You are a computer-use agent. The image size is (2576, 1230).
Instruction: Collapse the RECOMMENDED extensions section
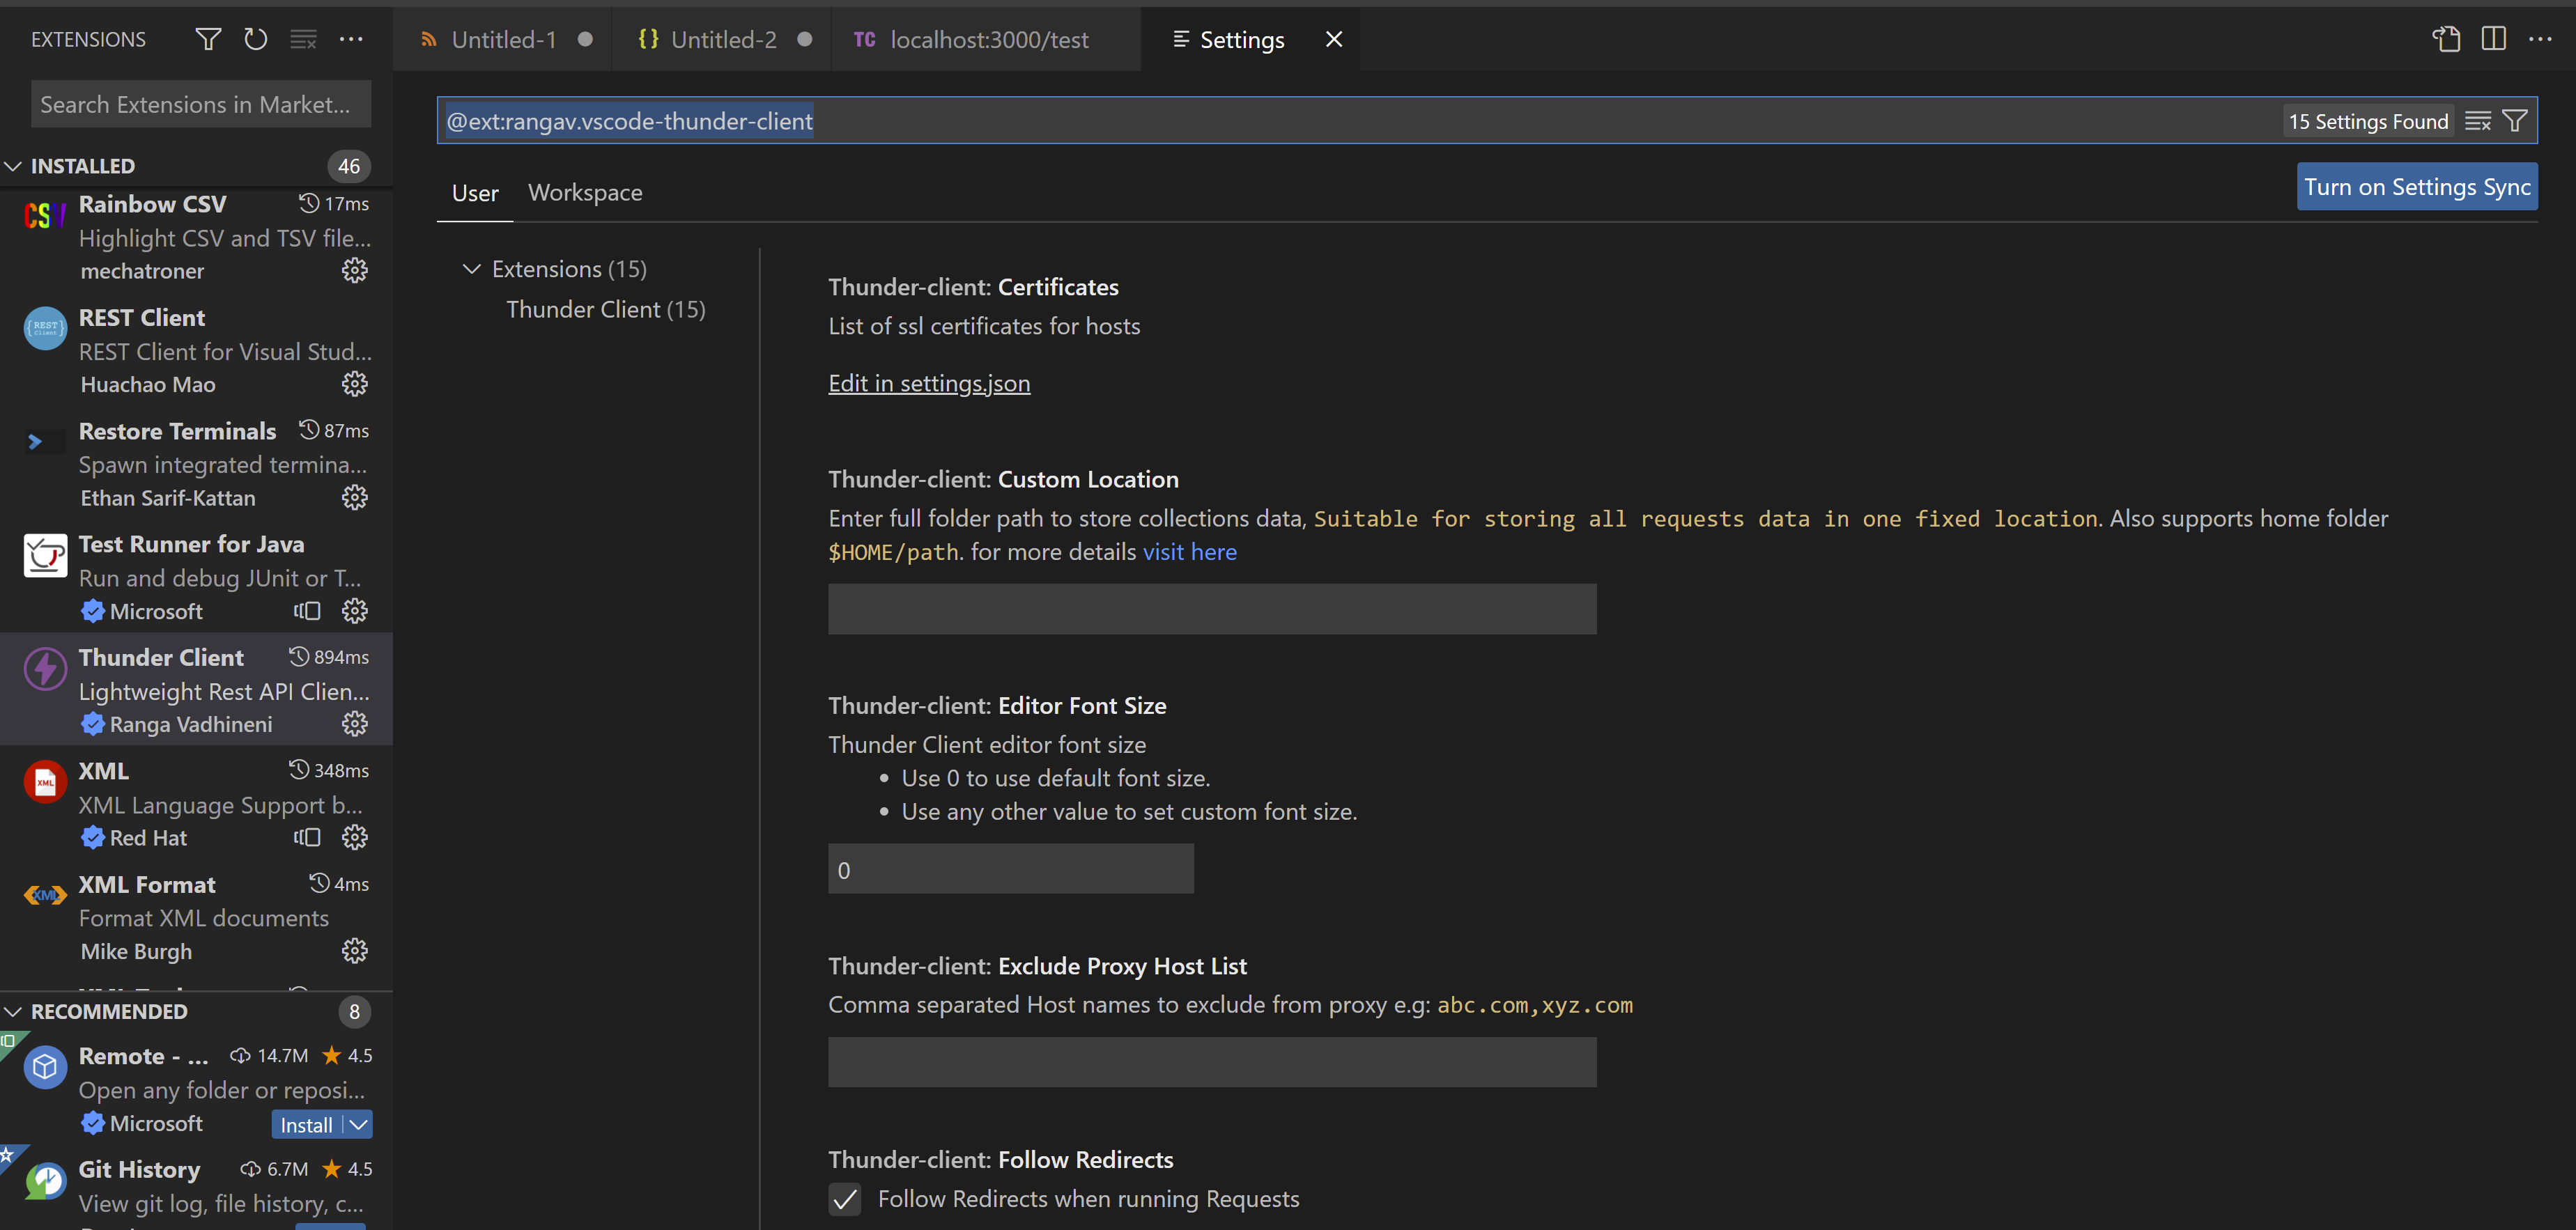click(14, 1011)
